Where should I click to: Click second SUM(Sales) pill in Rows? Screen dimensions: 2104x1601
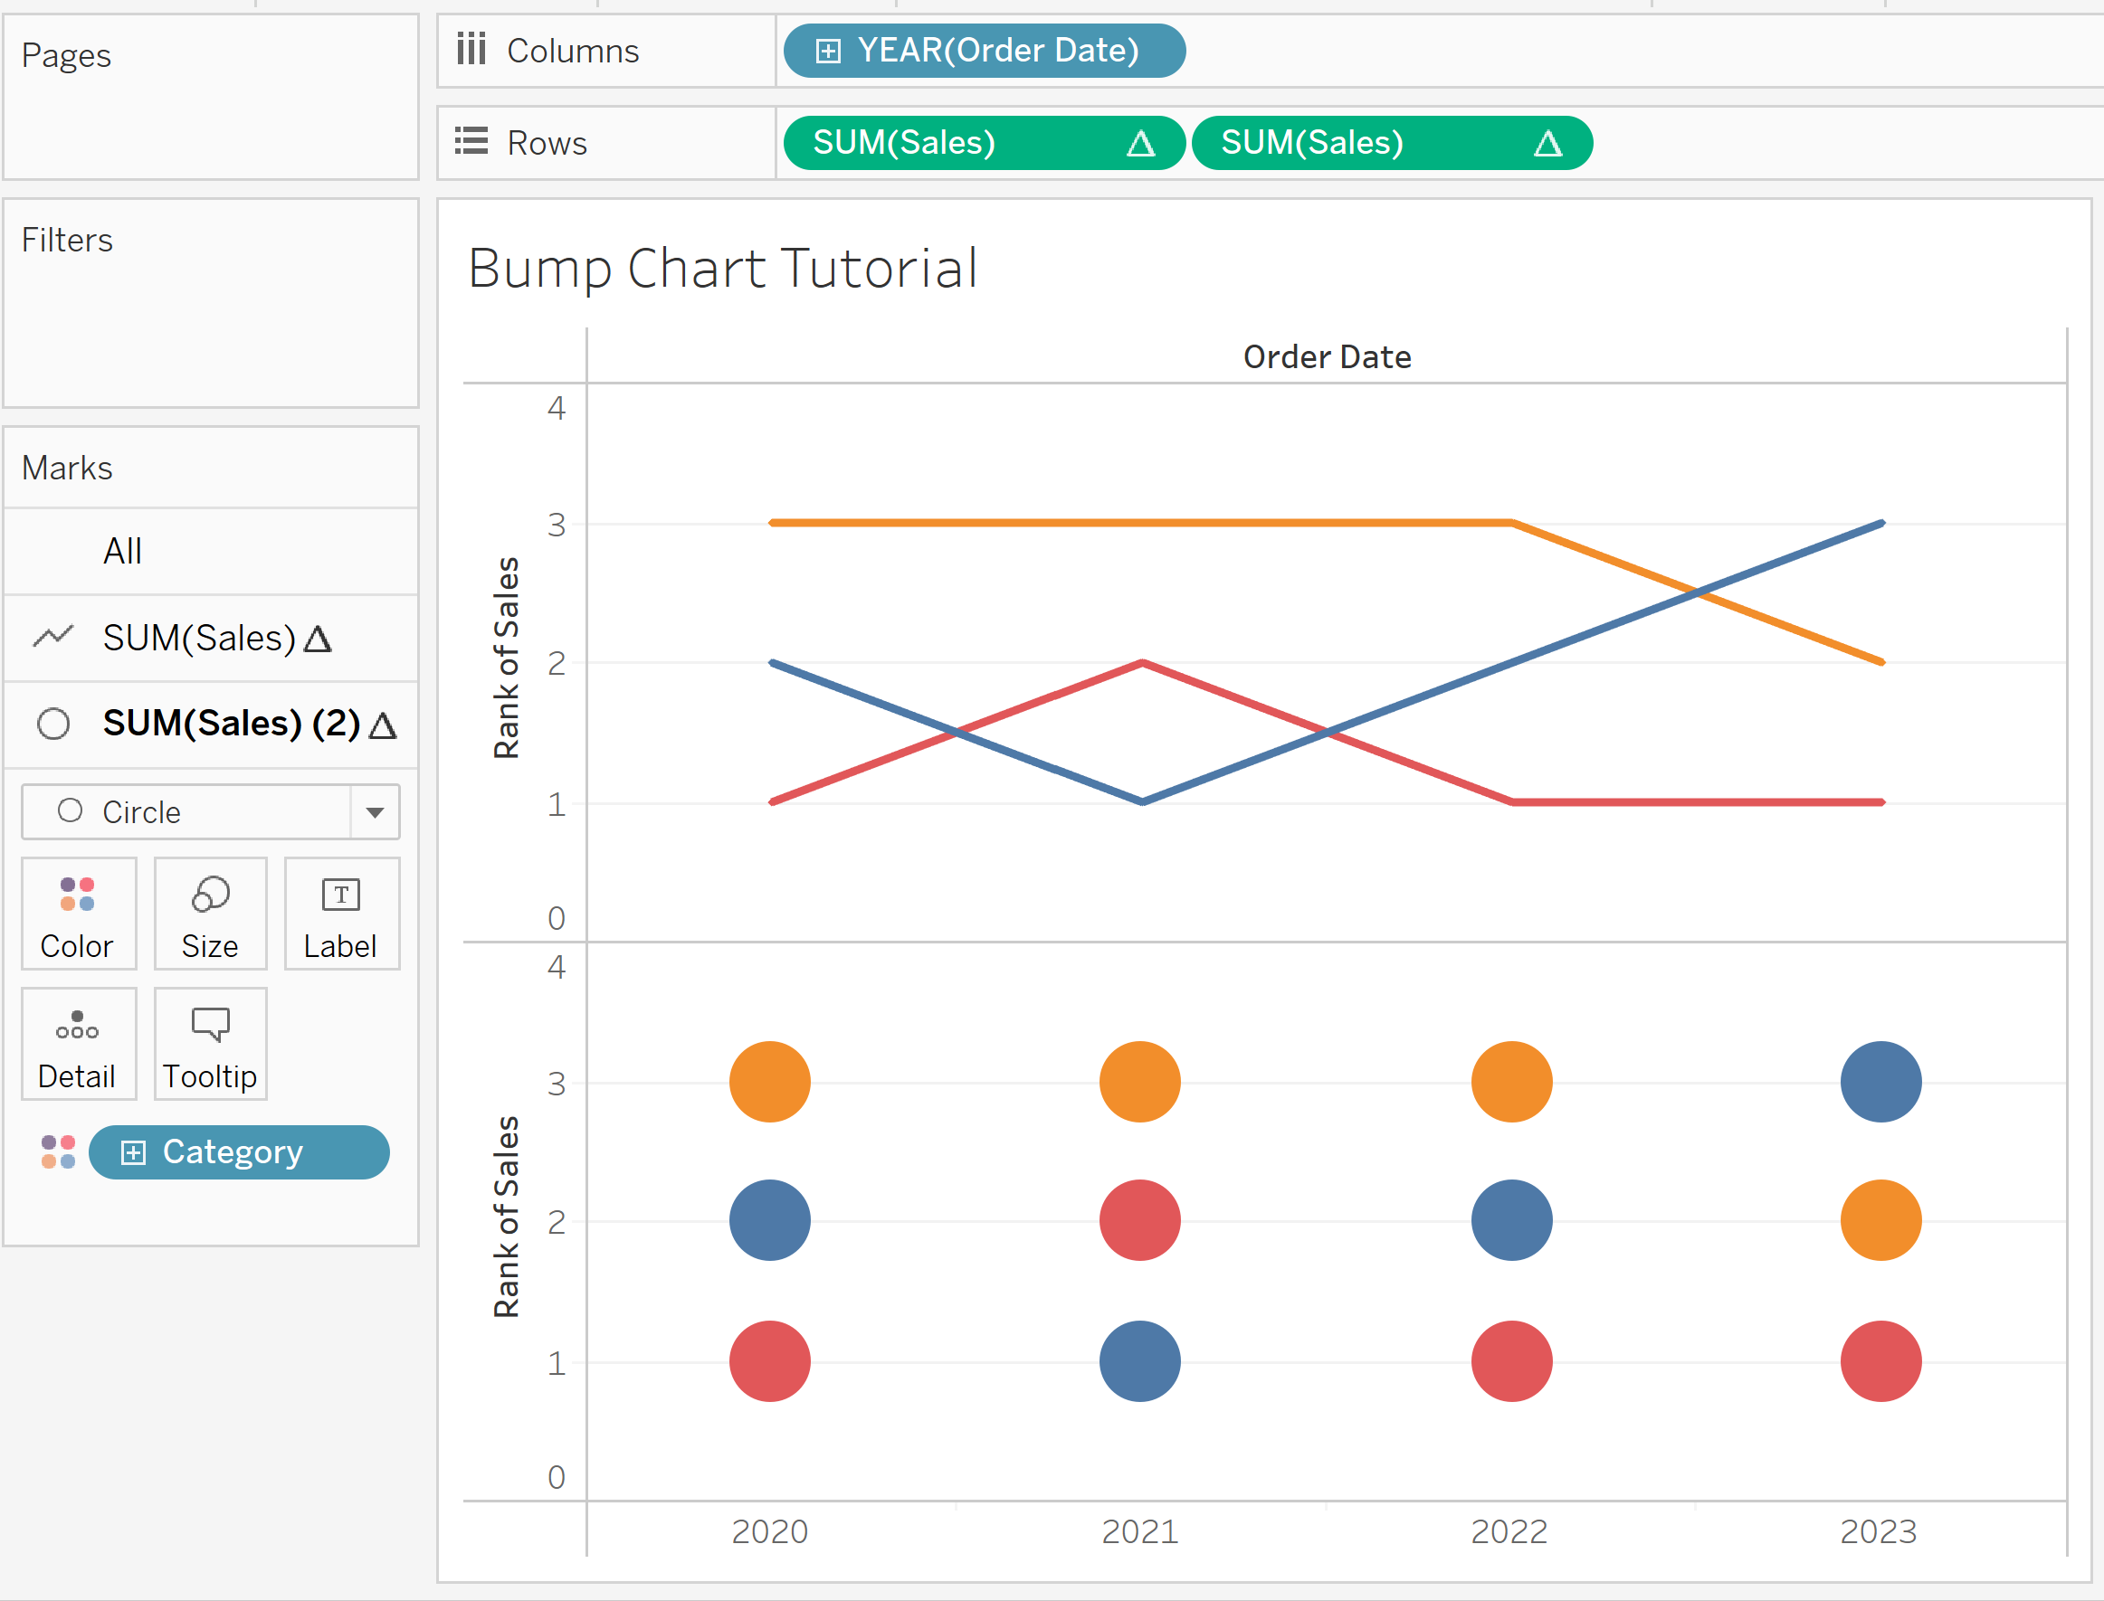(x=1312, y=143)
